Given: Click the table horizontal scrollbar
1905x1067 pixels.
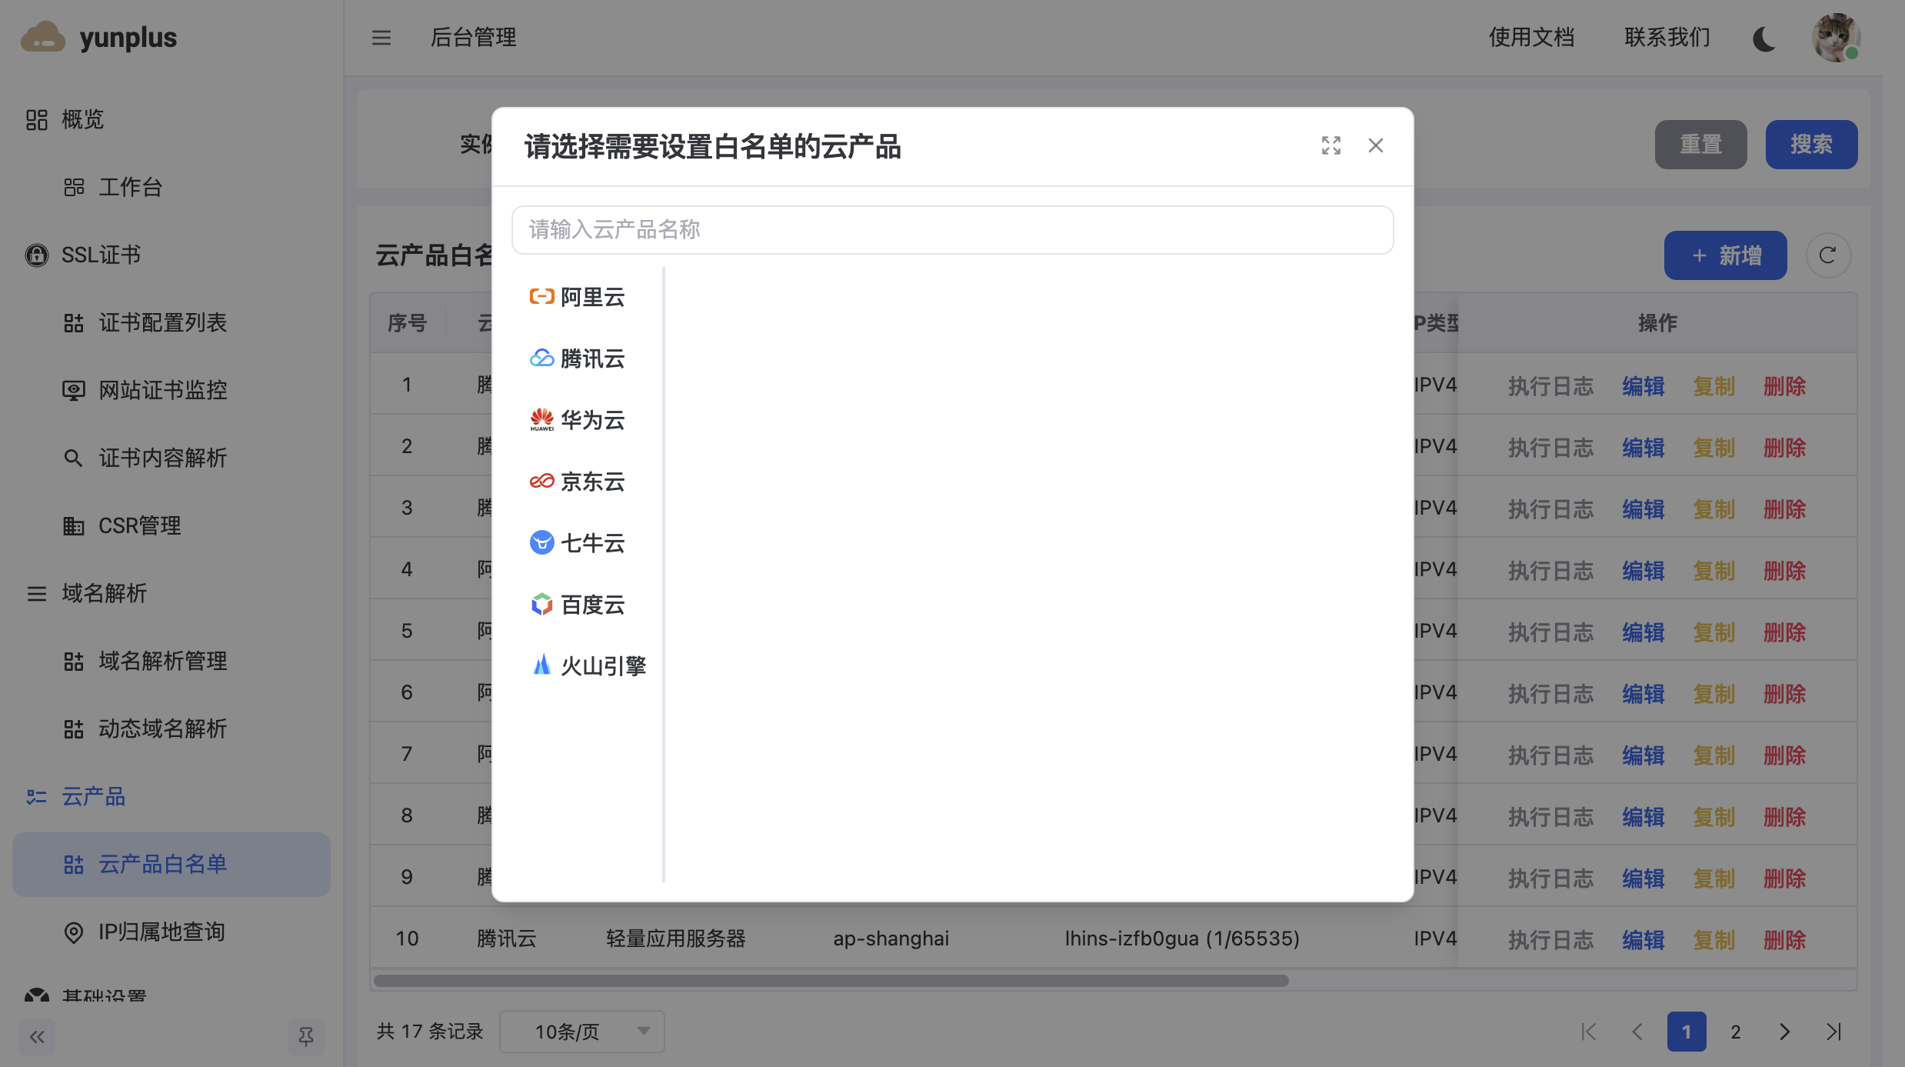Looking at the screenshot, I should (x=831, y=981).
